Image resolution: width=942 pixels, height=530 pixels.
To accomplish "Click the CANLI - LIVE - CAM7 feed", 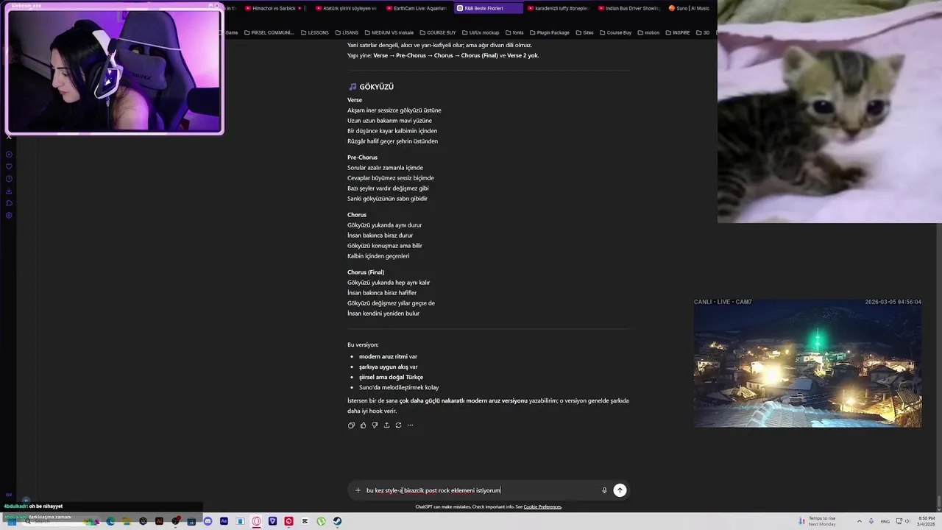I will 807,362.
